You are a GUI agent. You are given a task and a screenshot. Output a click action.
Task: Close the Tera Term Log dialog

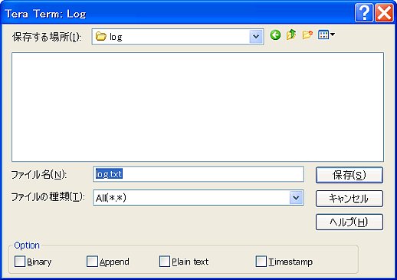point(384,13)
